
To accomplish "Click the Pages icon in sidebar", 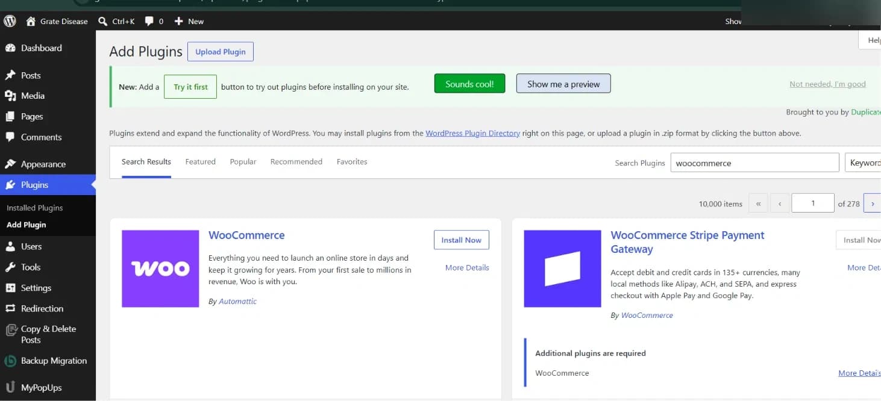I will click(x=10, y=116).
